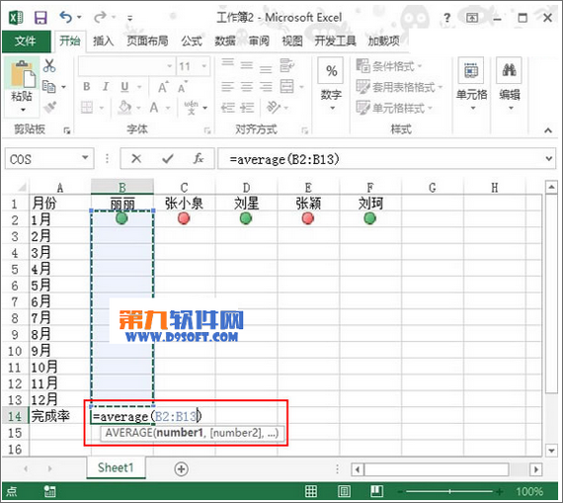
Task: Toggle Italic formatting
Action: point(106,87)
